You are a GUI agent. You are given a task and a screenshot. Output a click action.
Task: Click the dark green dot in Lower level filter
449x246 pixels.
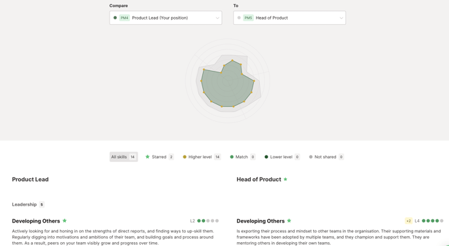[266, 157]
